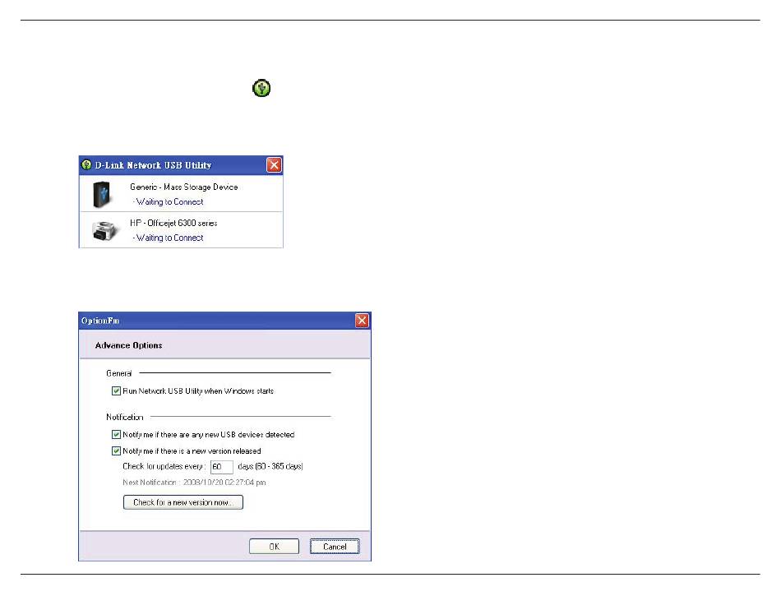The height and width of the screenshot is (596, 781).
Task: Click the D-Link utility title bar icon
Action: click(87, 165)
